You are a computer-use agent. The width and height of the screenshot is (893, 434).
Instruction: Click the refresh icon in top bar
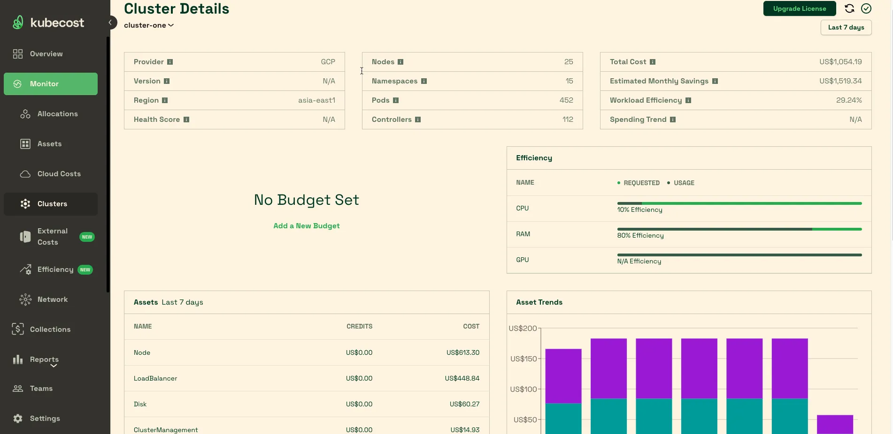pos(849,8)
